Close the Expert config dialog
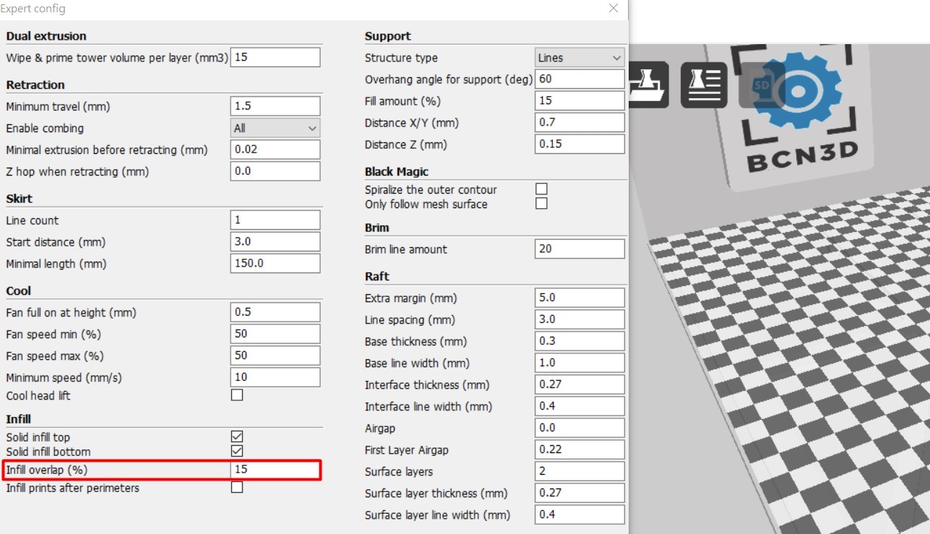 tap(613, 9)
